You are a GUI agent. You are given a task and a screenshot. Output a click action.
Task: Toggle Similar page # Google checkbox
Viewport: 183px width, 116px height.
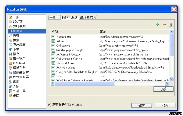[x=53, y=50]
